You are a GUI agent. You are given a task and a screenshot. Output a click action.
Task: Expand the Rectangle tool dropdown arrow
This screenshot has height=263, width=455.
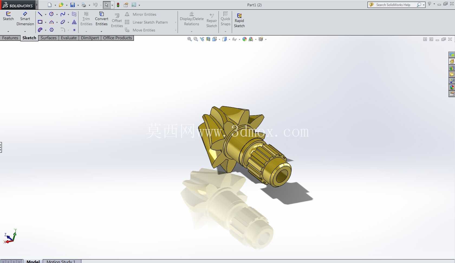pyautogui.click(x=45, y=22)
